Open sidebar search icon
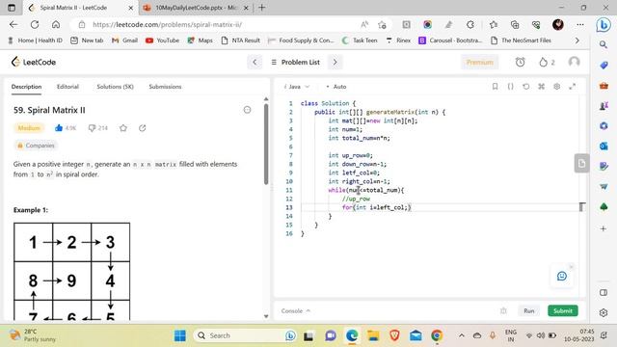The height and width of the screenshot is (347, 617). (x=604, y=44)
